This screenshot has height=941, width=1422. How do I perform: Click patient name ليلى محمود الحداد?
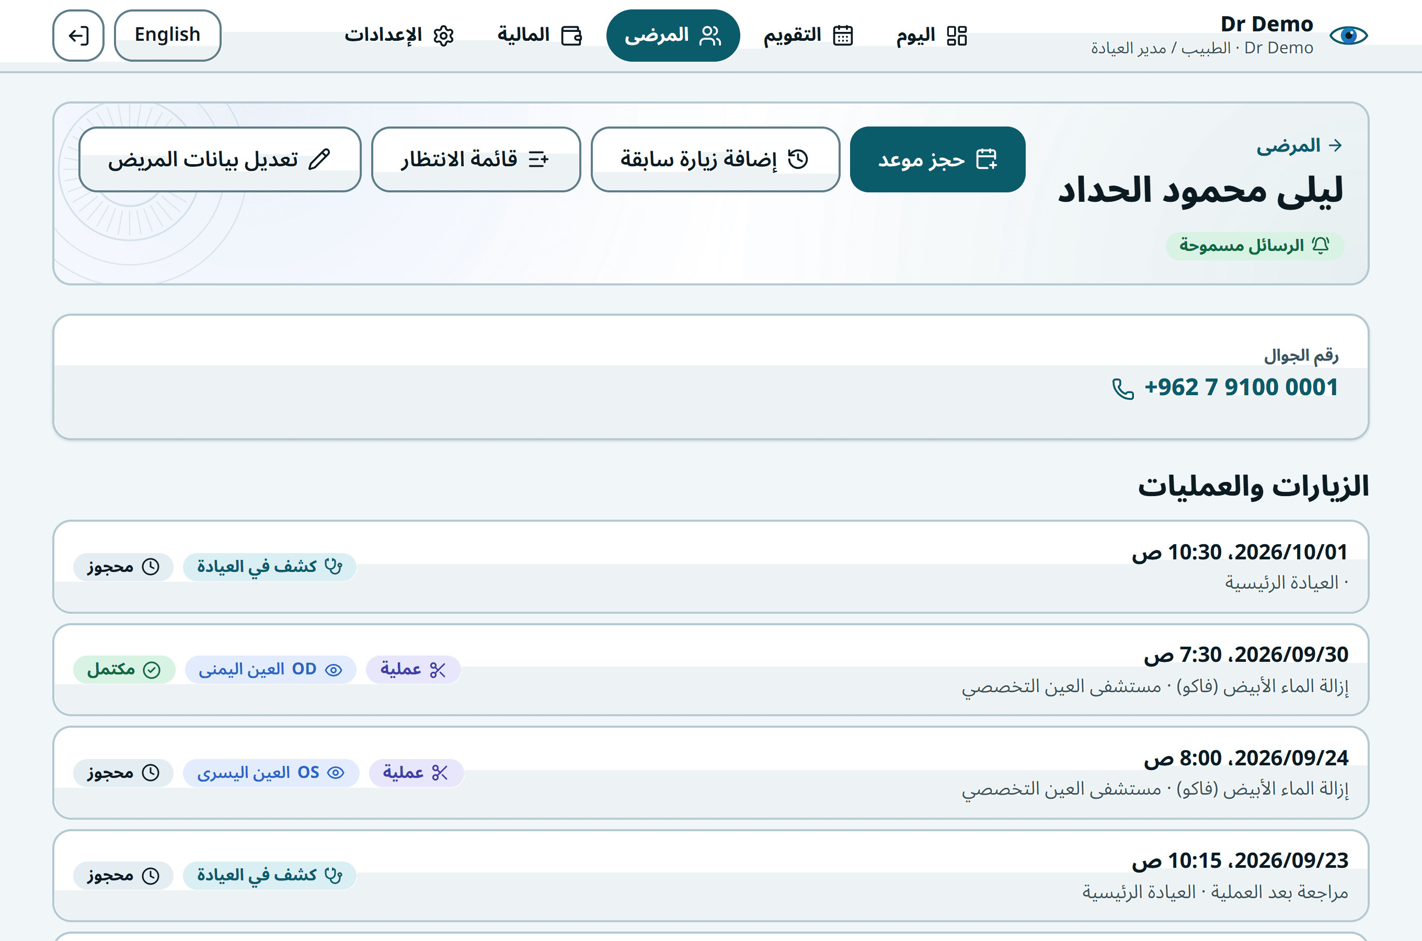click(1200, 191)
